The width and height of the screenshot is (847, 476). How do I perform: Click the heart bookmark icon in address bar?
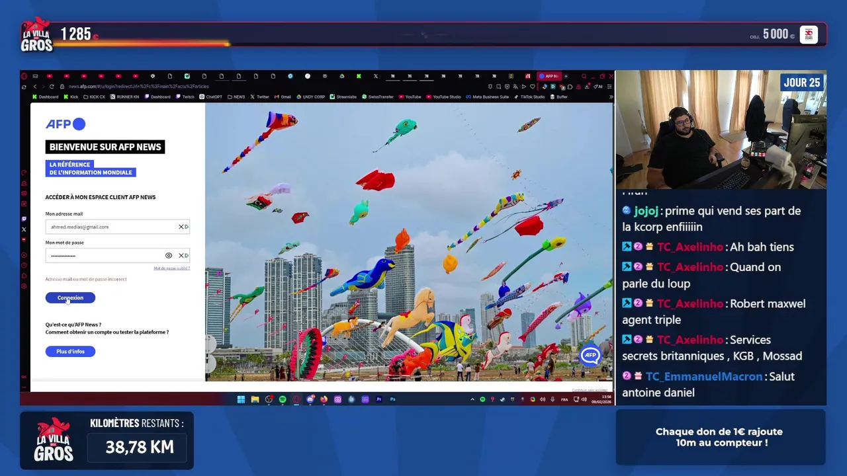tap(533, 87)
